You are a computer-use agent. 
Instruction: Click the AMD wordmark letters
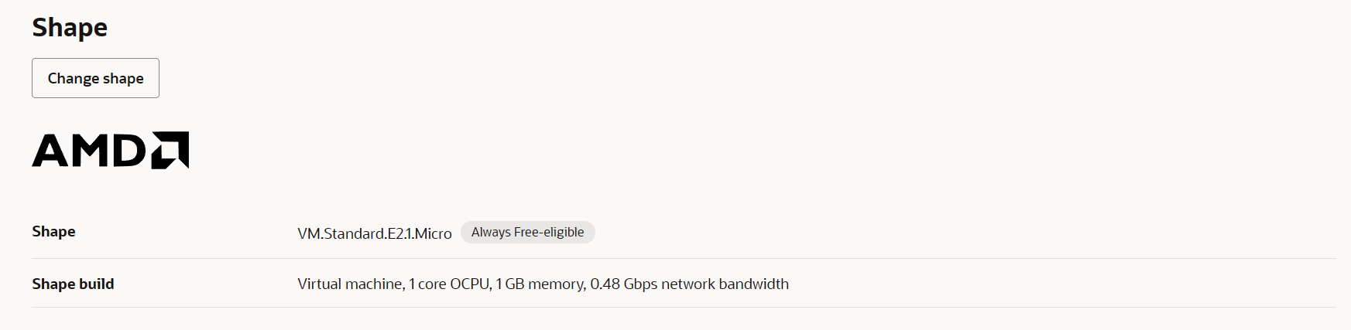[89, 150]
